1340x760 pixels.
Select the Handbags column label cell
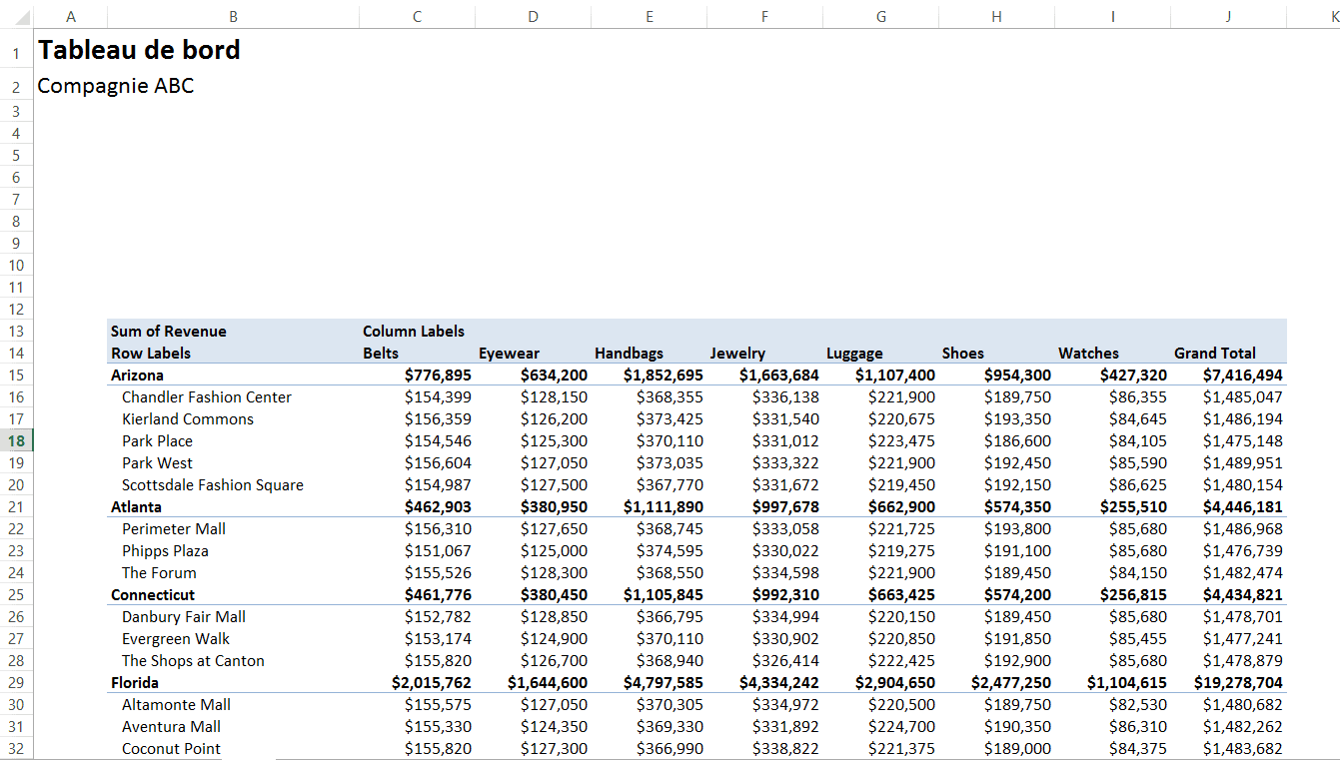click(629, 353)
